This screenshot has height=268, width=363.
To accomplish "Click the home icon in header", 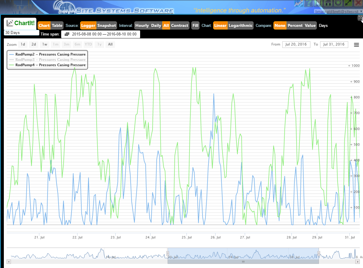I will coord(328,3).
